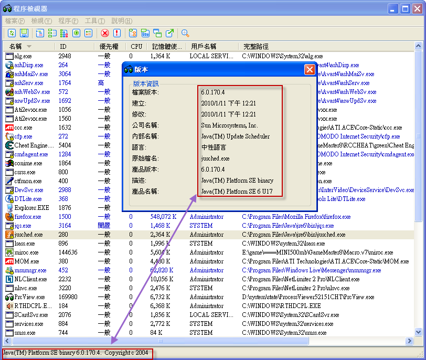This screenshot has width=426, height=360.
Task: Open the 說明(H) menu
Action: point(122,21)
